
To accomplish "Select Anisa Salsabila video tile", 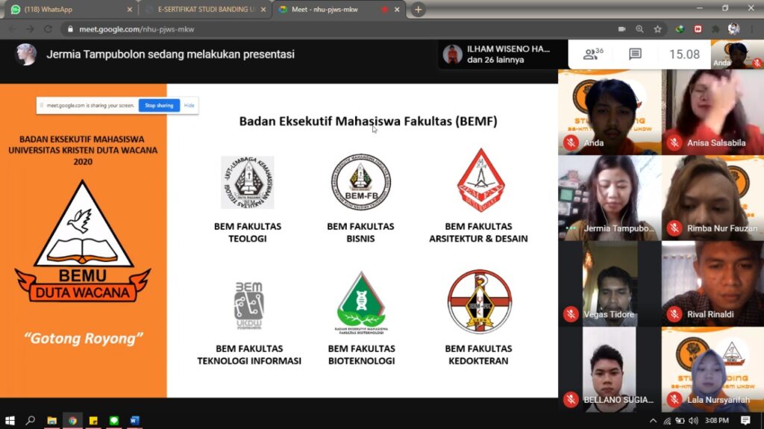I will pyautogui.click(x=713, y=112).
